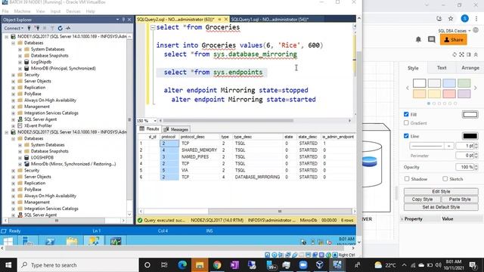Click the Edit Style button
The image size is (484, 272).
(x=441, y=191)
